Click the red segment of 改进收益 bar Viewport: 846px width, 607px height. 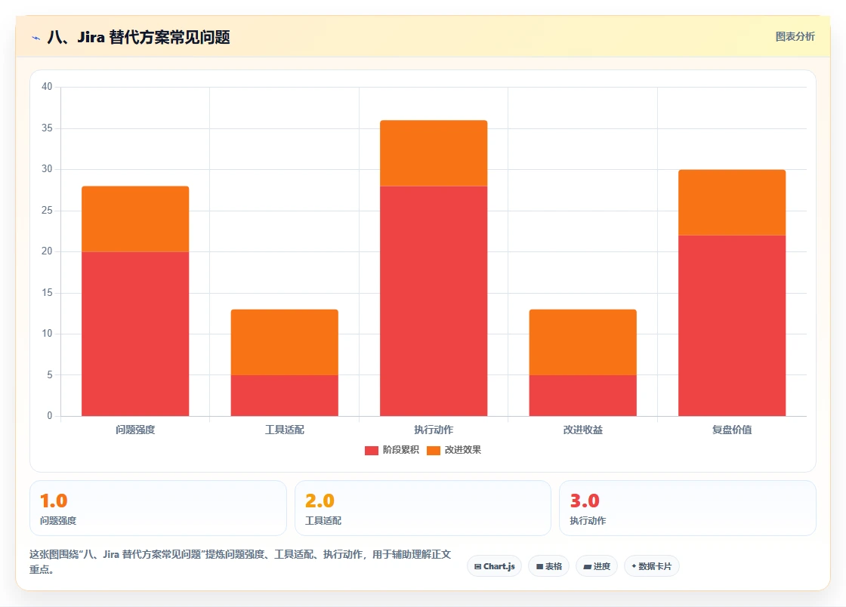[582, 395]
